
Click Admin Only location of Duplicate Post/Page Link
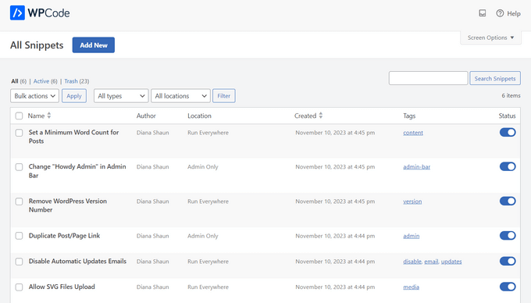click(x=203, y=236)
